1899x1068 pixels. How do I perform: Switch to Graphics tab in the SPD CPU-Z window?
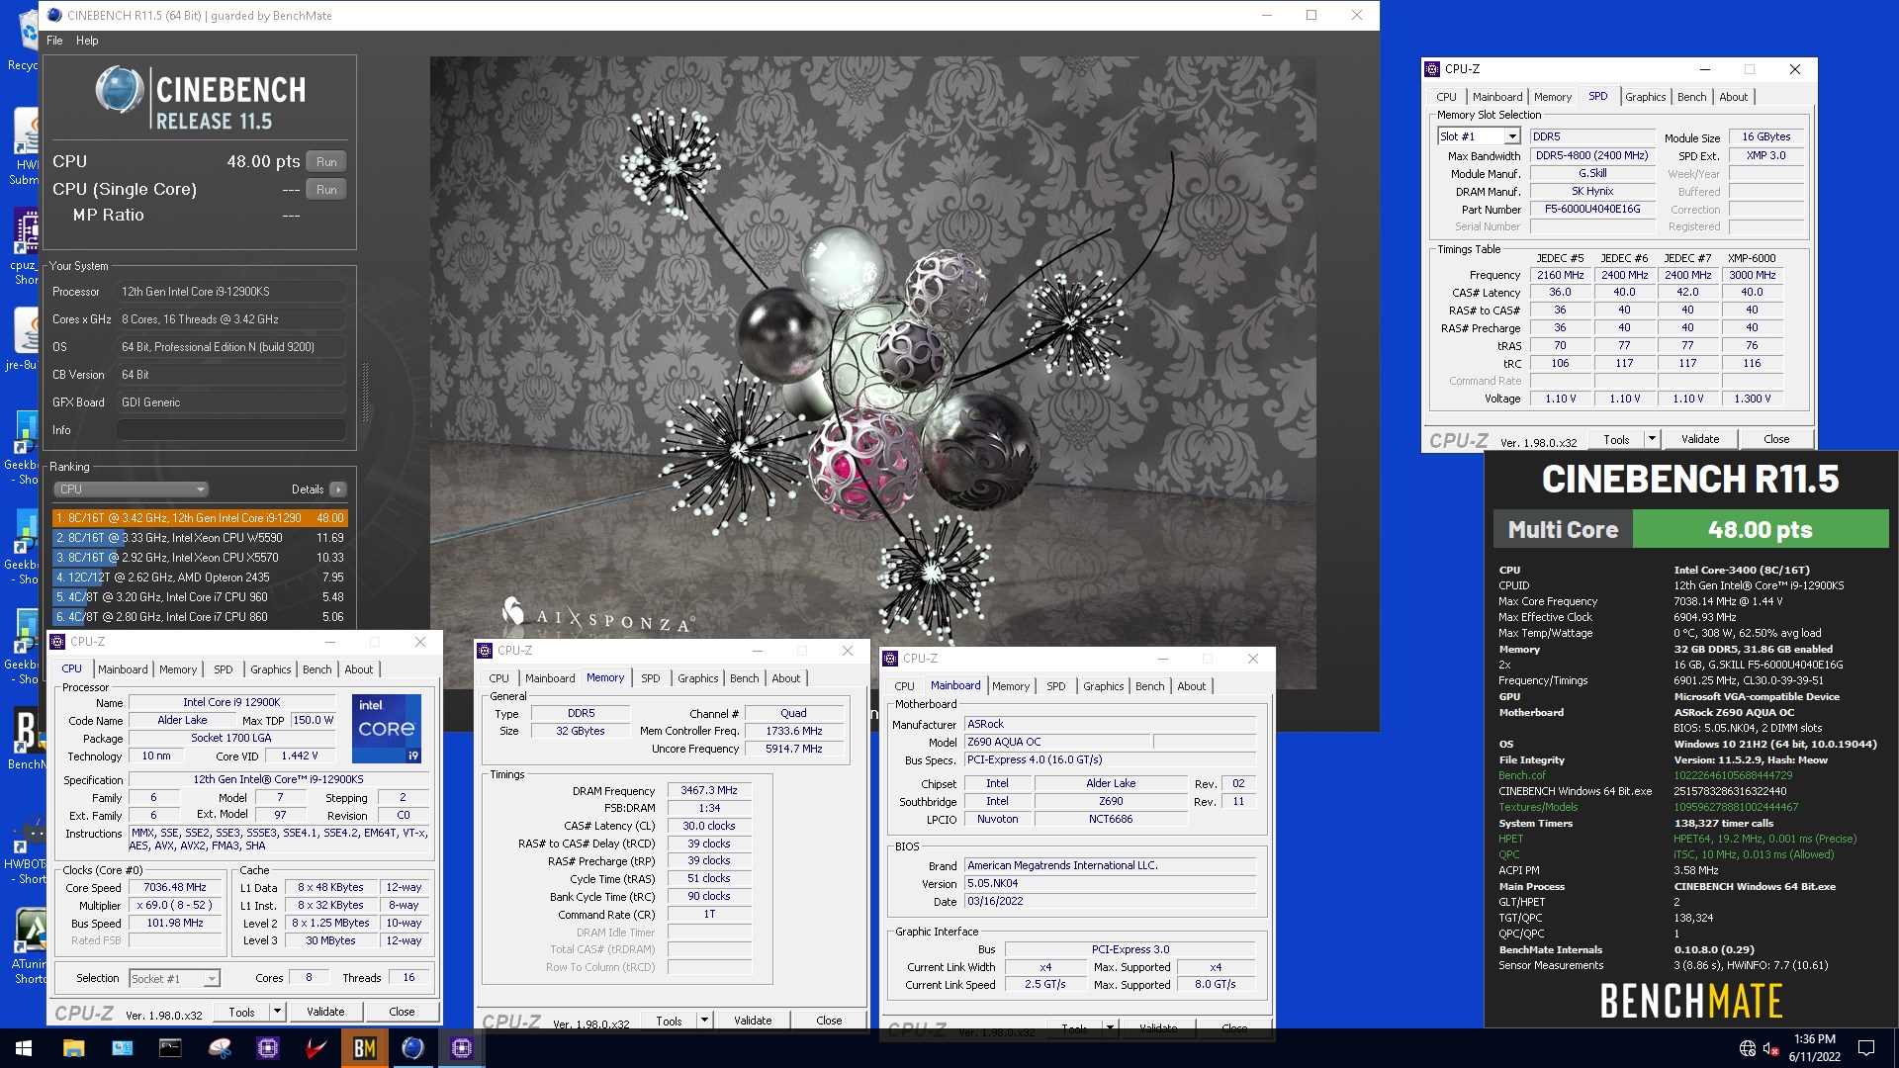point(1645,97)
